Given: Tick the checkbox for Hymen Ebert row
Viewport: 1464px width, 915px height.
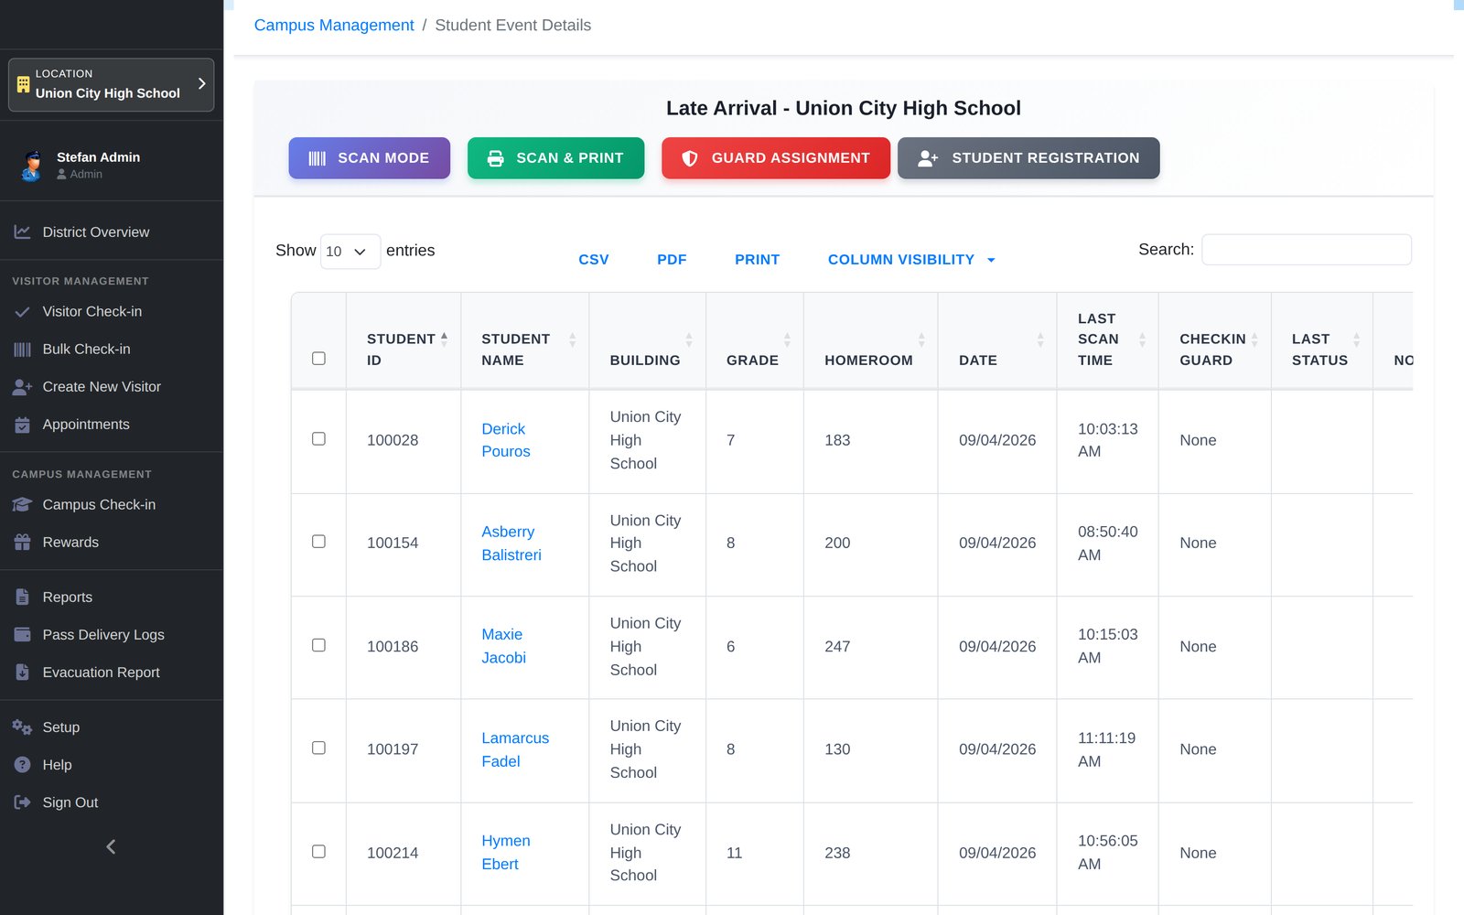Looking at the screenshot, I should tap(318, 851).
